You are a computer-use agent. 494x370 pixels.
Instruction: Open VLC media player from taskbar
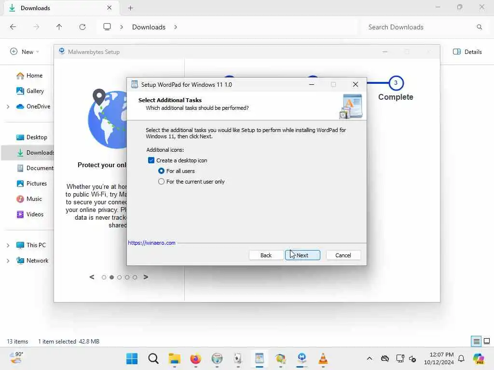pos(323,358)
